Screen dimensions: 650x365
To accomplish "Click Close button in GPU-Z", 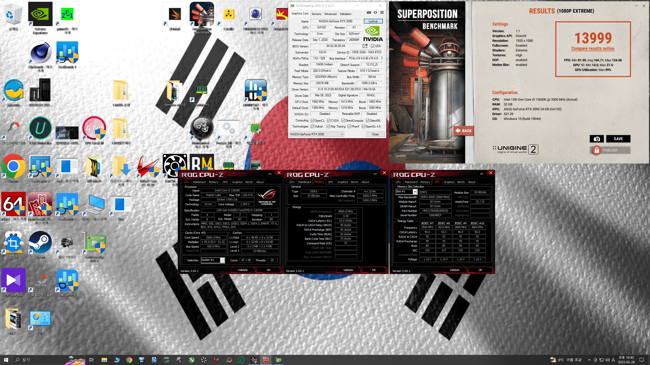I will (375, 134).
